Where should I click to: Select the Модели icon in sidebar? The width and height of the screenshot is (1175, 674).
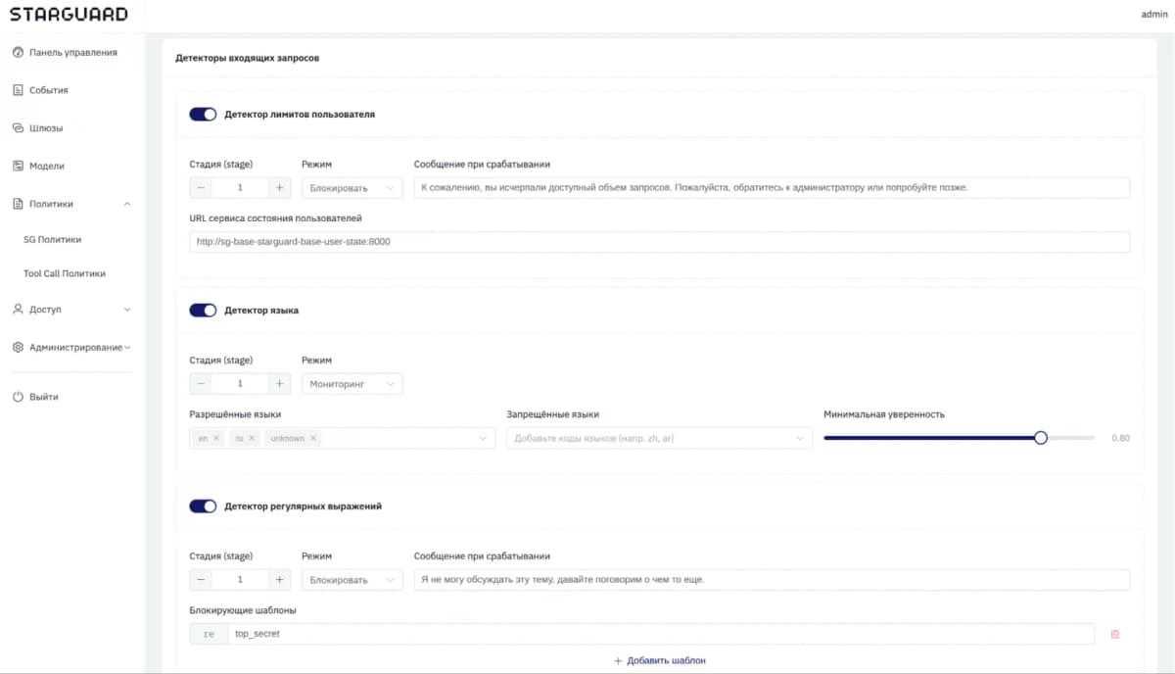tap(18, 167)
